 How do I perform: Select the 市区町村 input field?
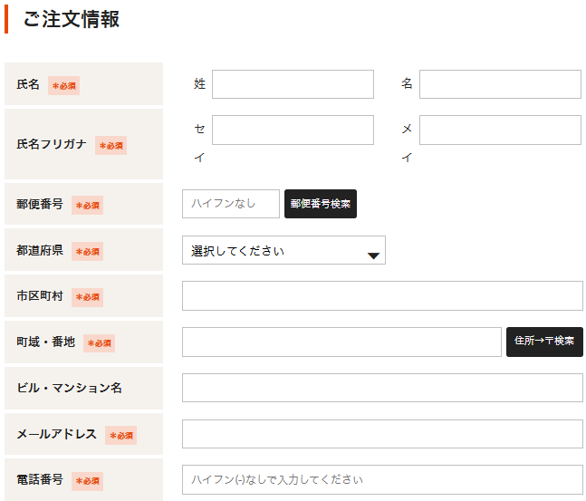[382, 295]
